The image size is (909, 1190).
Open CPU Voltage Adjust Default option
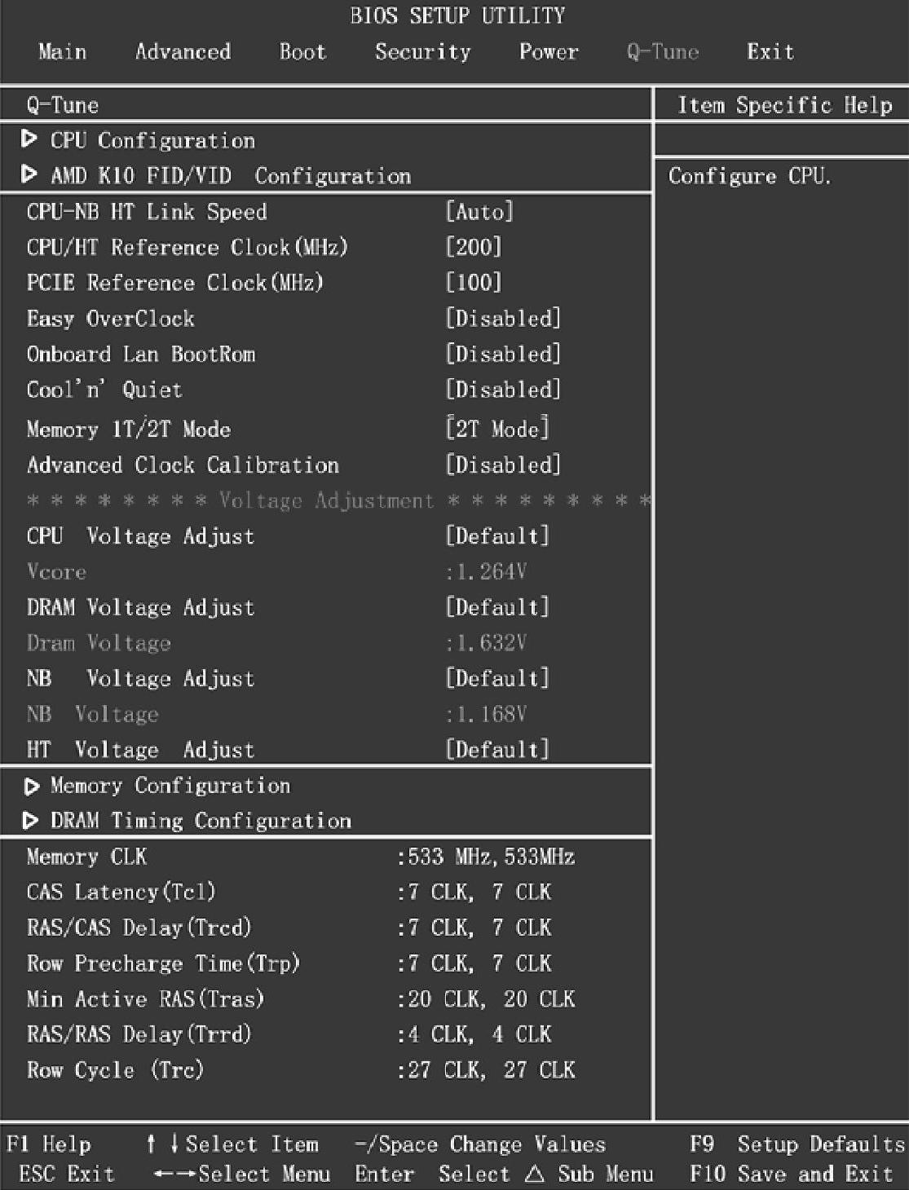(497, 535)
